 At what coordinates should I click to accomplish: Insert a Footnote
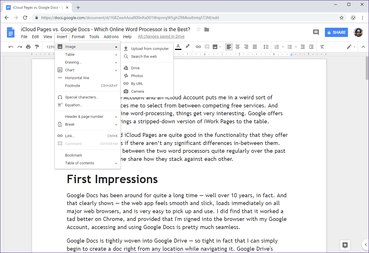click(x=88, y=85)
